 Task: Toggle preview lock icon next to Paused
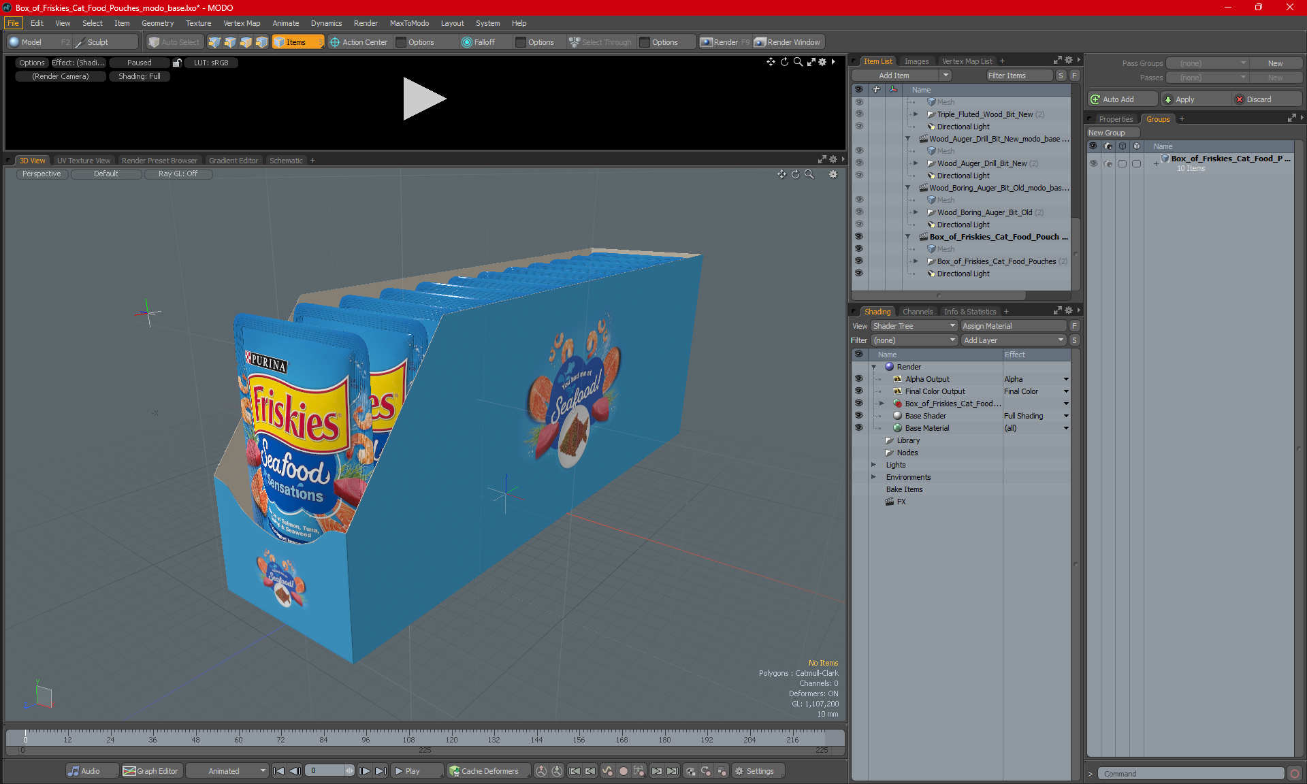tap(177, 63)
